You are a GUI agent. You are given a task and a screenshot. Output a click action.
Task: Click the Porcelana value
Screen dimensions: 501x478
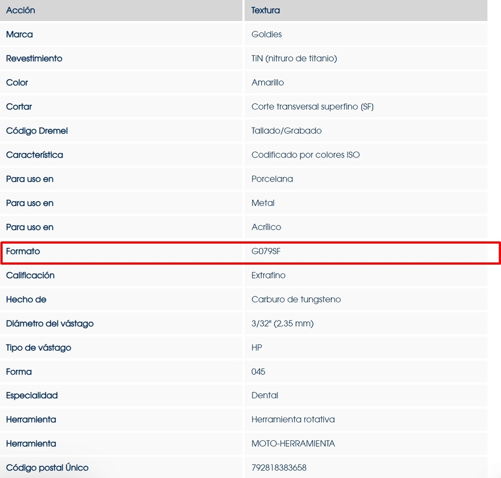272,179
